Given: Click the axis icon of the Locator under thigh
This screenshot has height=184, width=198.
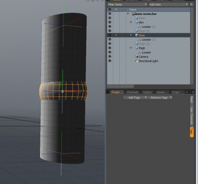Looking at the screenshot, I should [140, 52].
